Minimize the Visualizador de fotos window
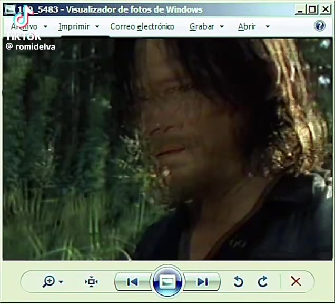The image size is (335, 304). coord(300,9)
